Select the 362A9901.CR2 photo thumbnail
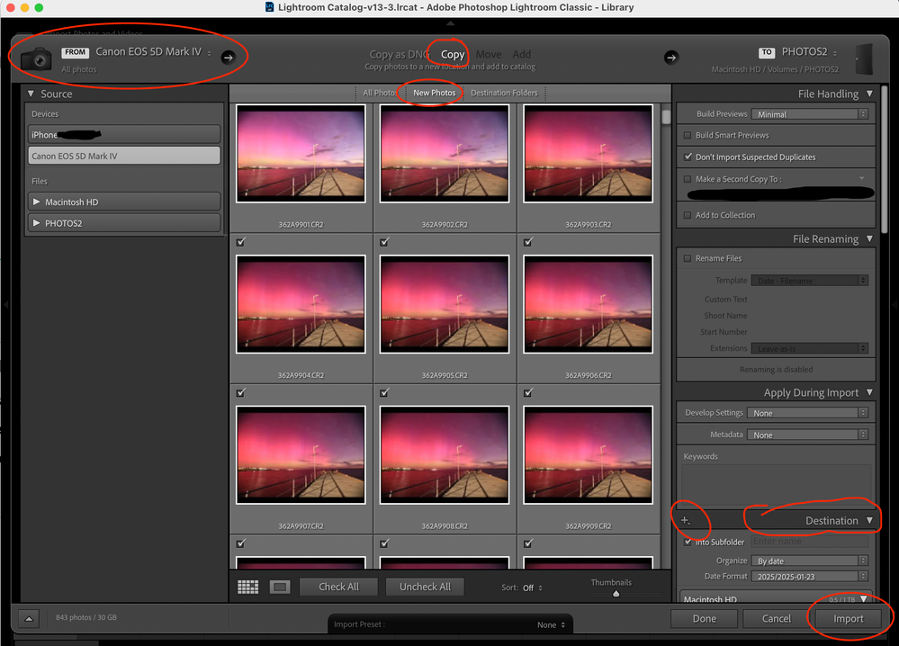Viewport: 899px width, 646px height. click(x=301, y=153)
